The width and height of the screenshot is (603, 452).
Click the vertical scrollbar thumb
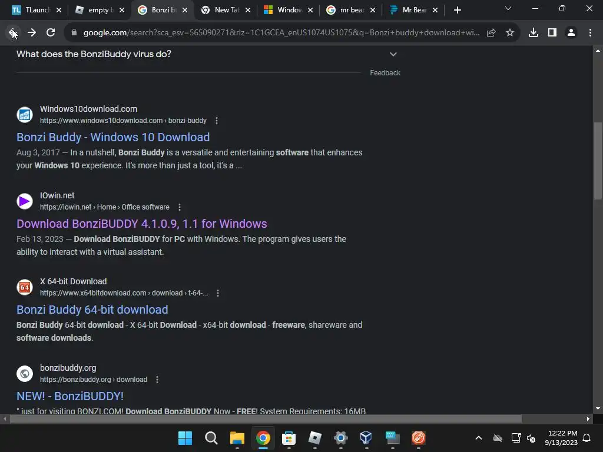coord(598,161)
